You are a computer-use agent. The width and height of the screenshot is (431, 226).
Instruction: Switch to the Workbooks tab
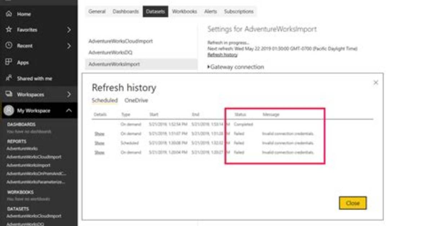click(184, 12)
